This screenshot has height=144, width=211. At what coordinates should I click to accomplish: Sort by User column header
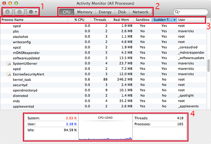click(191, 20)
